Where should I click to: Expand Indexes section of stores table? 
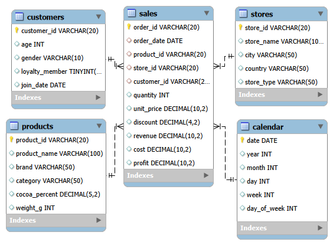click(x=320, y=94)
